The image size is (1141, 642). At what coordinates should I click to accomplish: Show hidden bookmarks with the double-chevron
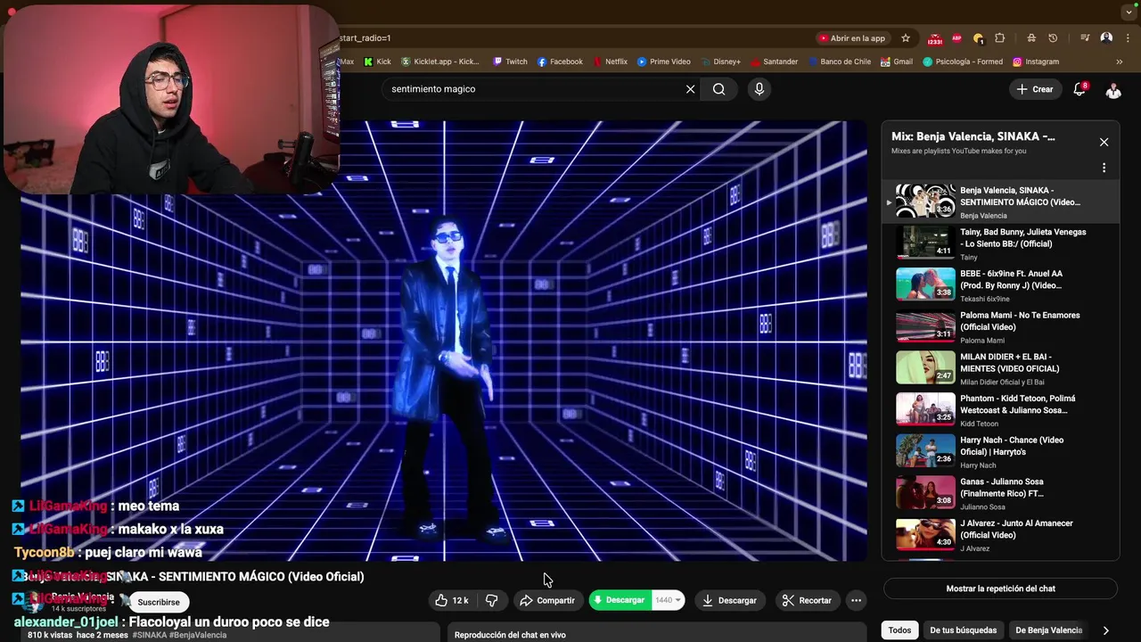1120,62
